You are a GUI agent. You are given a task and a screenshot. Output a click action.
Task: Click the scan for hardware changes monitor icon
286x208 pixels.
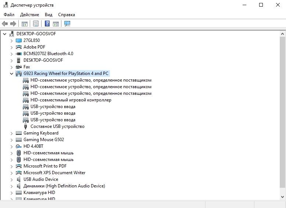(x=67, y=24)
